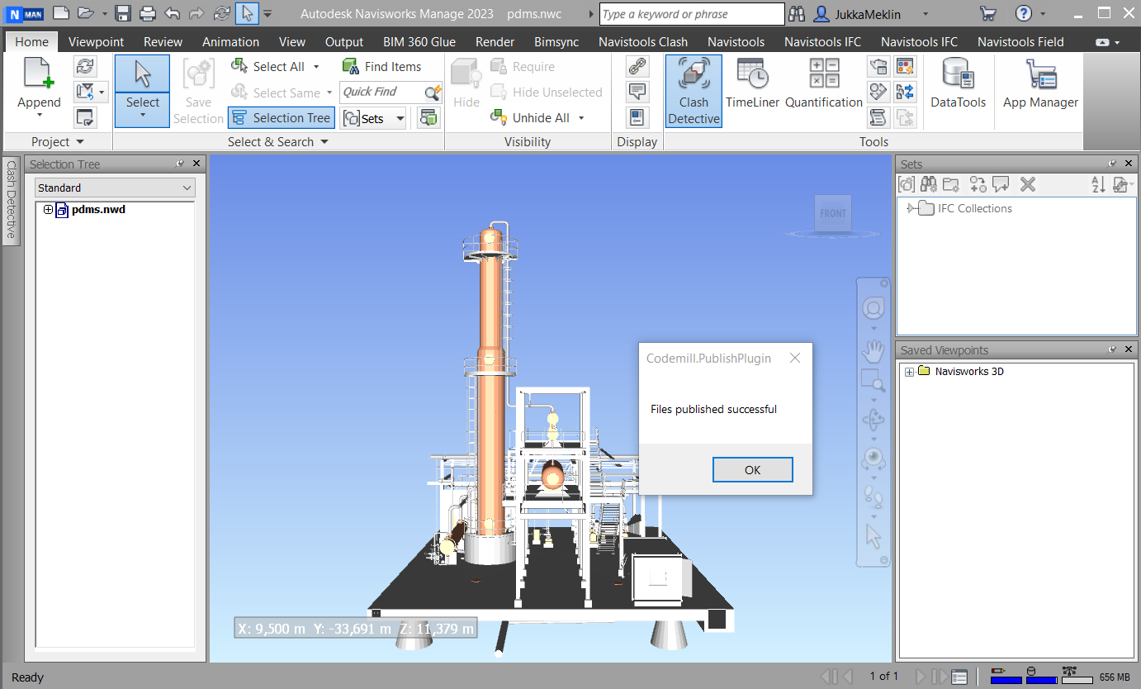Click the Orbit tool in navigation bar
The height and width of the screenshot is (689, 1141).
click(873, 420)
